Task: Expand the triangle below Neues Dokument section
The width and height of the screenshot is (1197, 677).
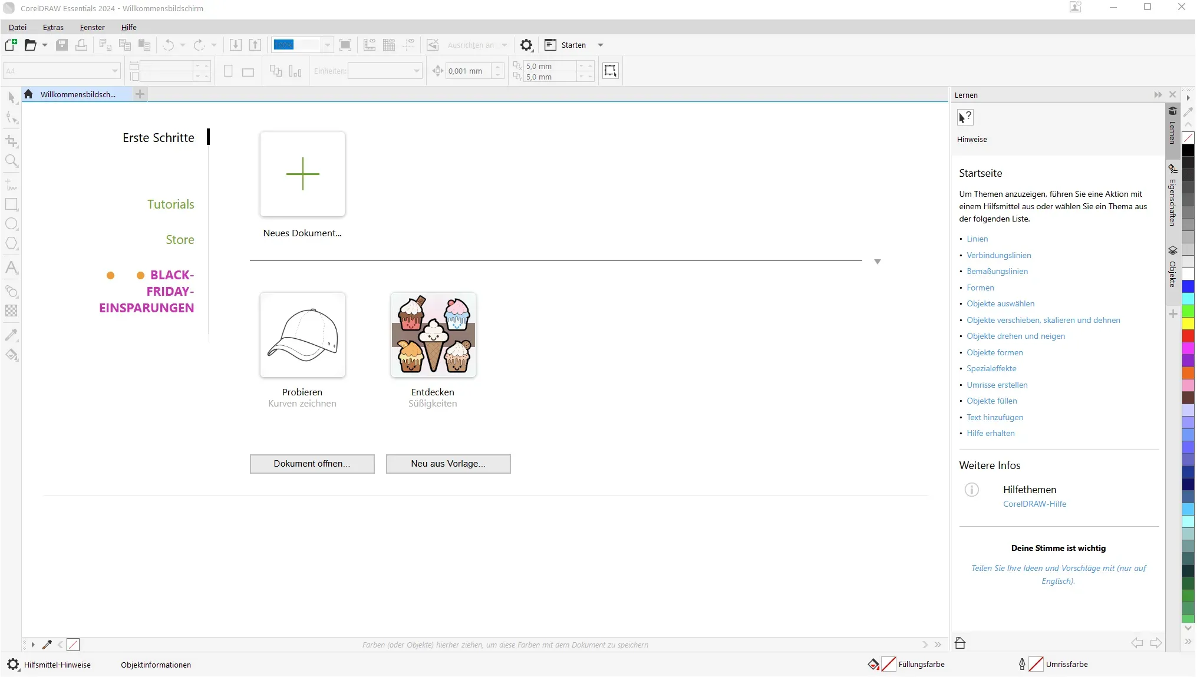Action: coord(878,262)
